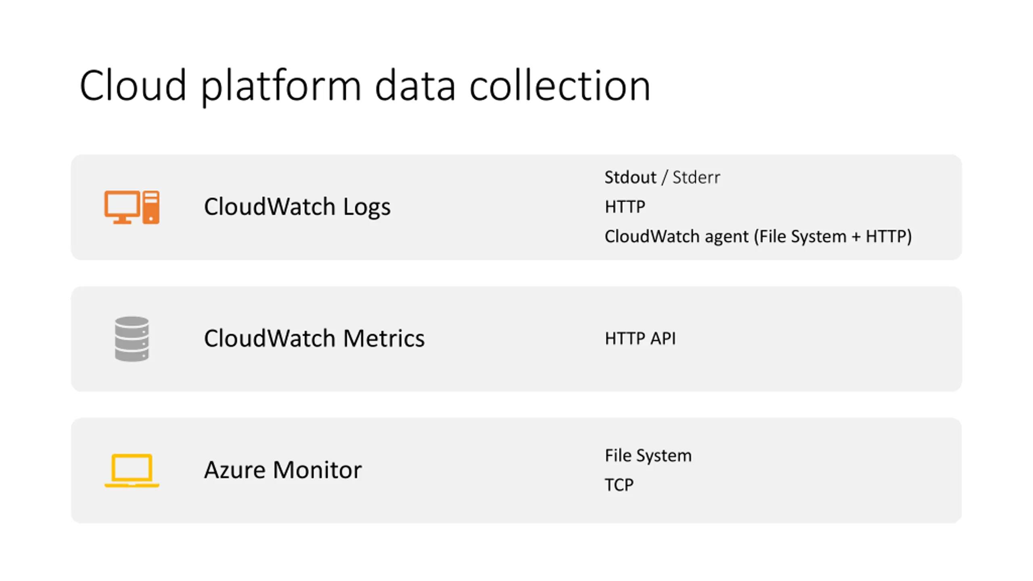
Task: Click the word Logs in first card
Action: (x=367, y=208)
